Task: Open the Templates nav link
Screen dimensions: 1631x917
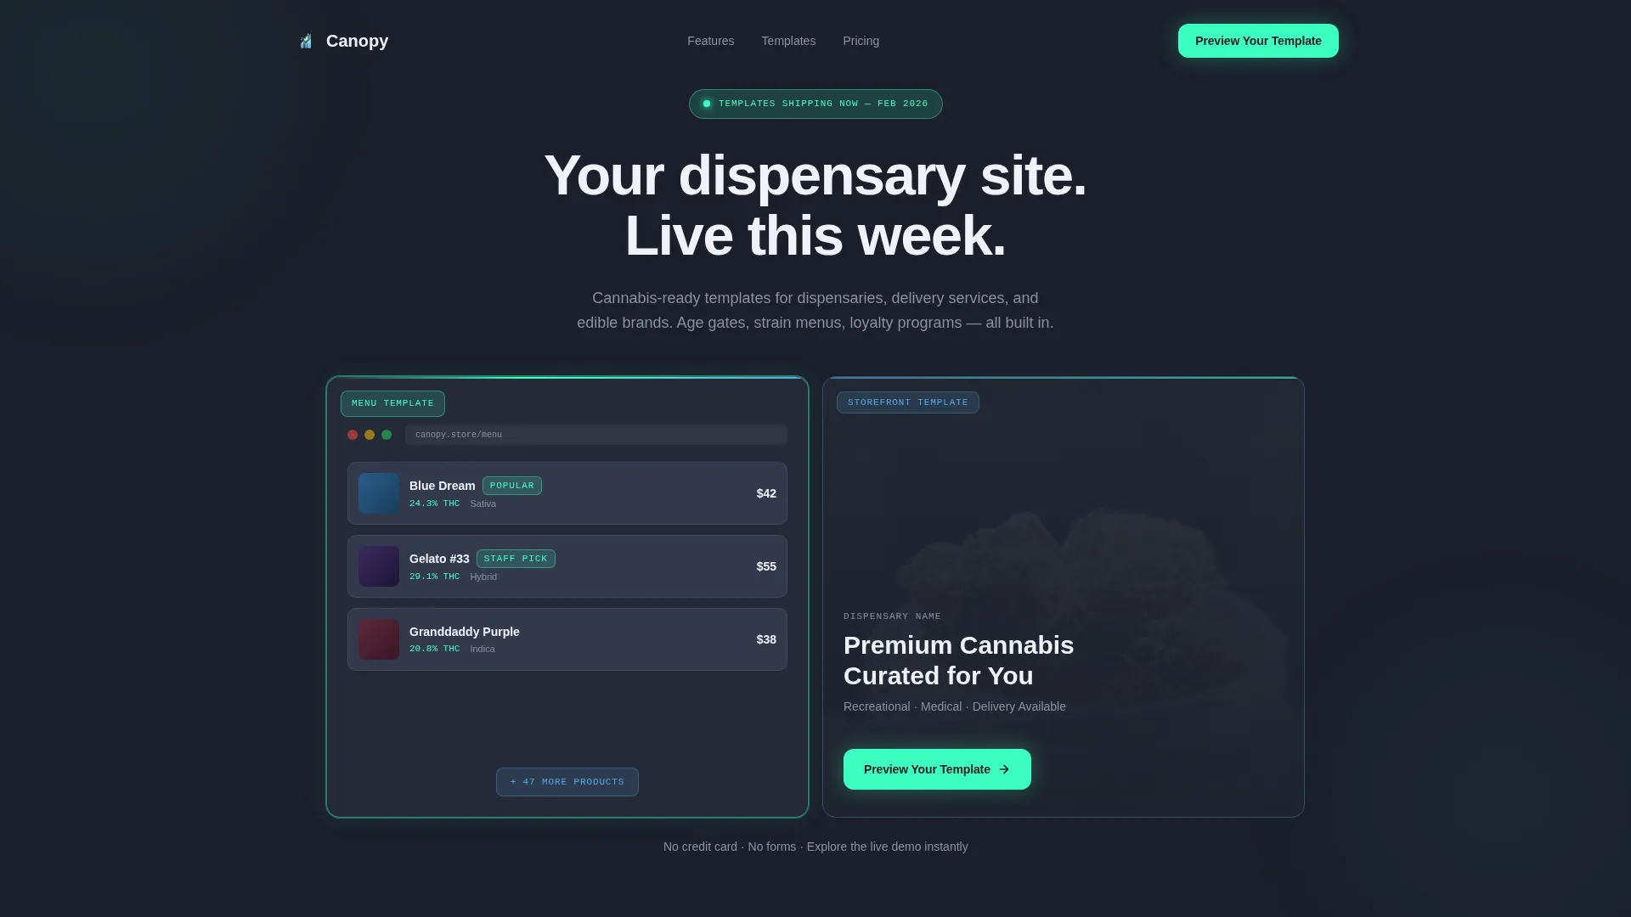Action: click(x=788, y=41)
